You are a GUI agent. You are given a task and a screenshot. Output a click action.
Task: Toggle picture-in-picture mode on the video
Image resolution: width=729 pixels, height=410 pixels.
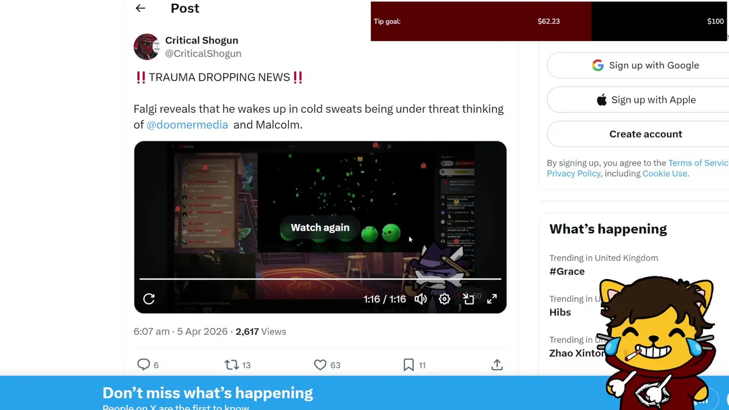[468, 299]
